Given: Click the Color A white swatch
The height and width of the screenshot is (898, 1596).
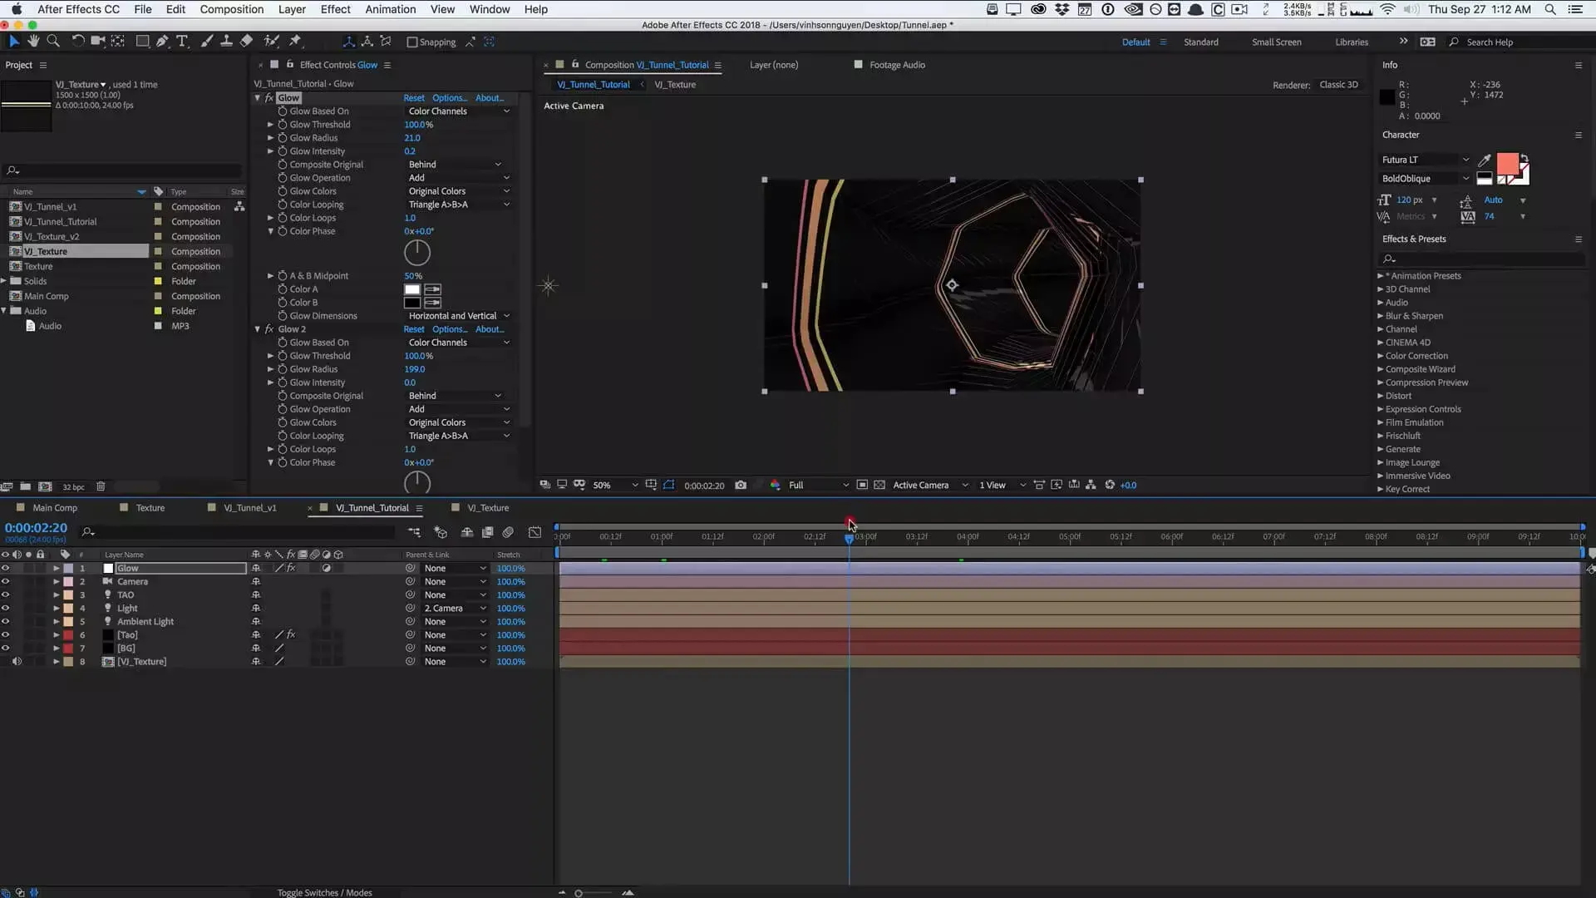Looking at the screenshot, I should [x=411, y=289].
